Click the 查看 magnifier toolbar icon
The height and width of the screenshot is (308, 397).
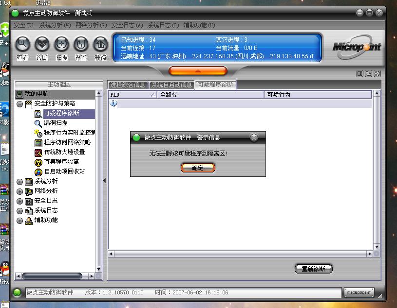pos(22,44)
